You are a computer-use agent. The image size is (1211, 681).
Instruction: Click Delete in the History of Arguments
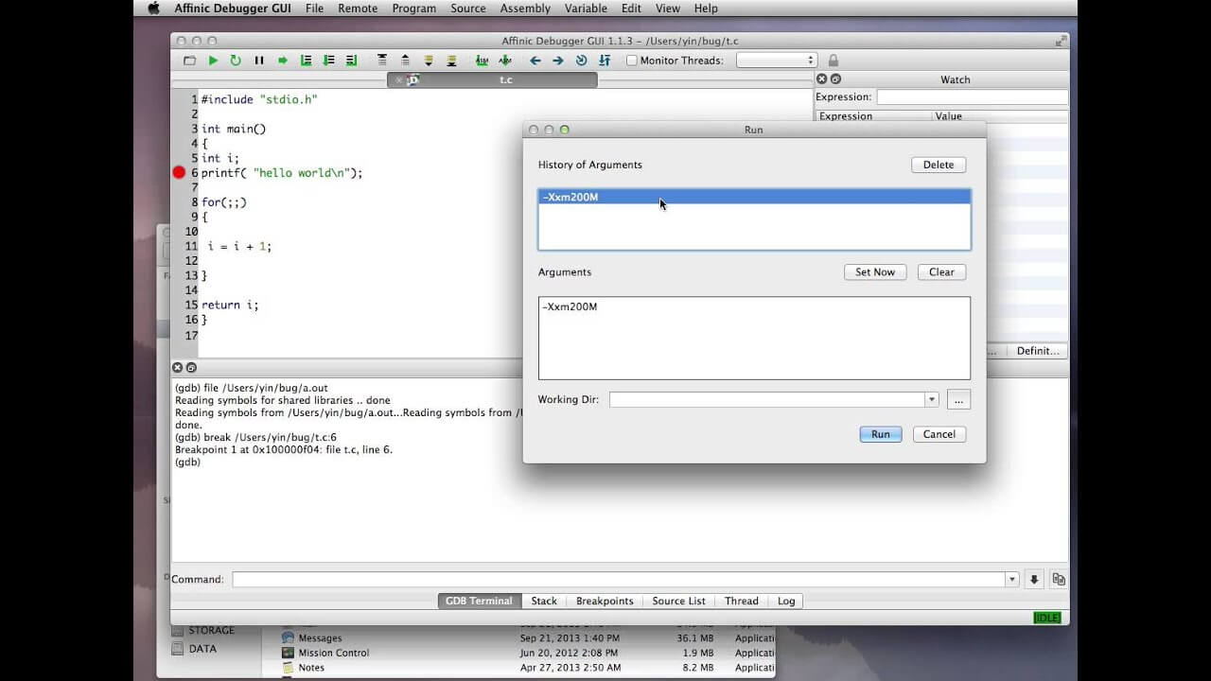coord(938,165)
